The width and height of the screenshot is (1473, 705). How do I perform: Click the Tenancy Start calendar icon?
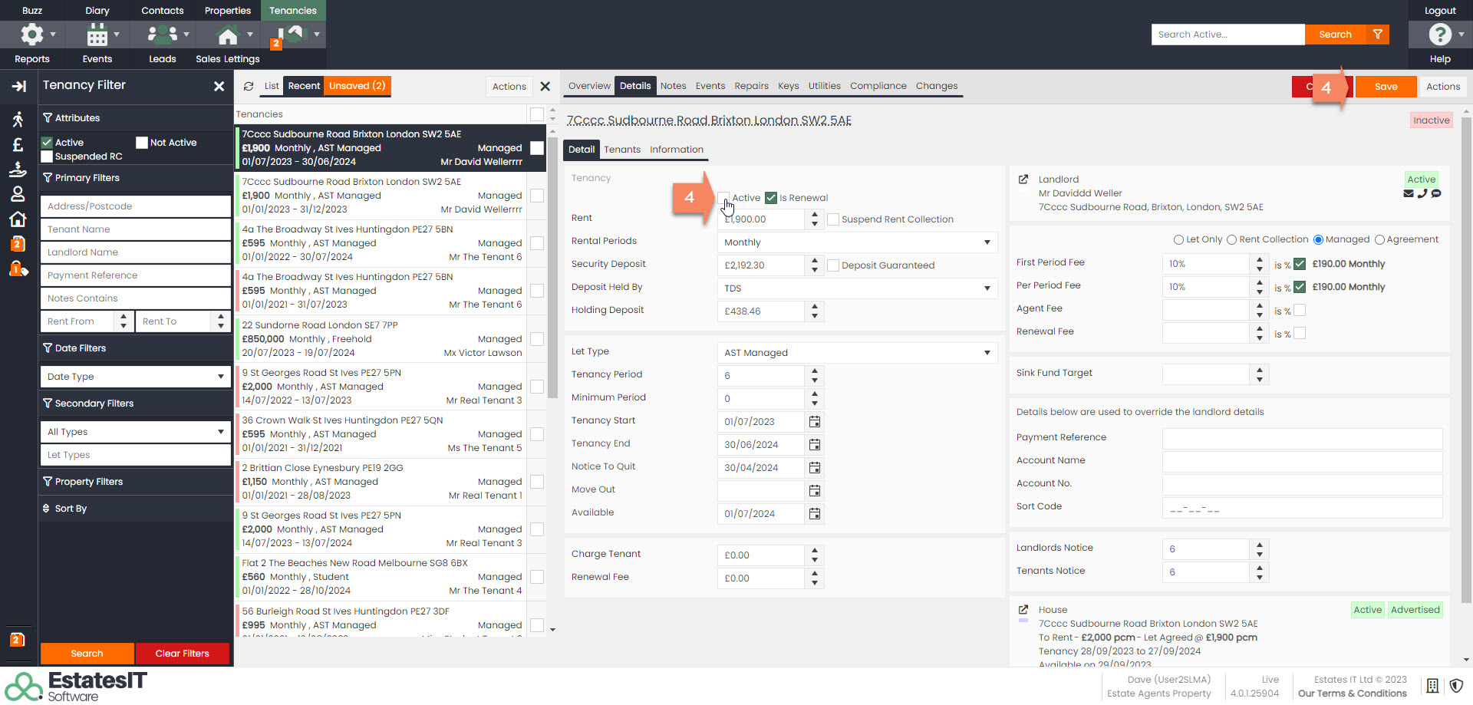click(x=815, y=422)
